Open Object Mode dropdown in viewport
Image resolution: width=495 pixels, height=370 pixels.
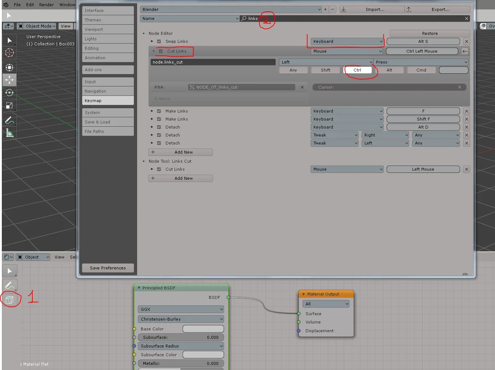pyautogui.click(x=36, y=26)
